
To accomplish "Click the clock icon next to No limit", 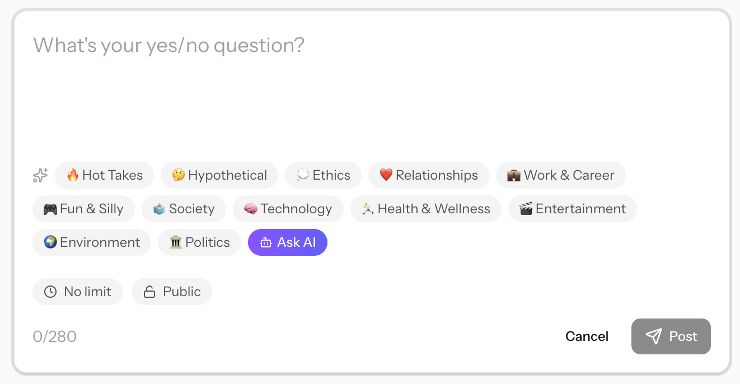I will 50,291.
